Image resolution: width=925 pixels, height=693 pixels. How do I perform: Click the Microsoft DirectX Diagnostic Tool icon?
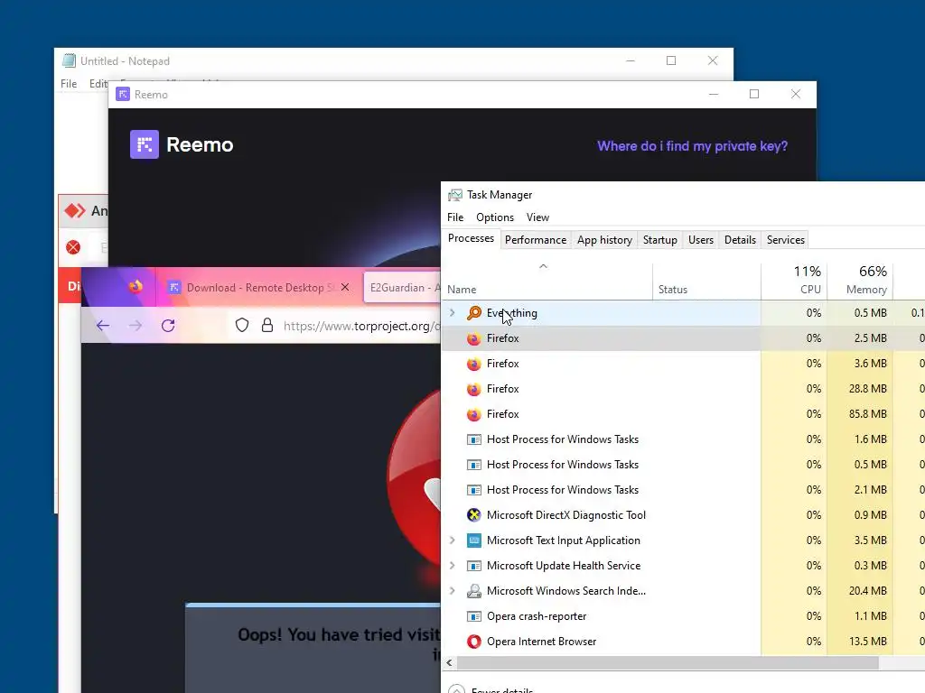pyautogui.click(x=473, y=515)
